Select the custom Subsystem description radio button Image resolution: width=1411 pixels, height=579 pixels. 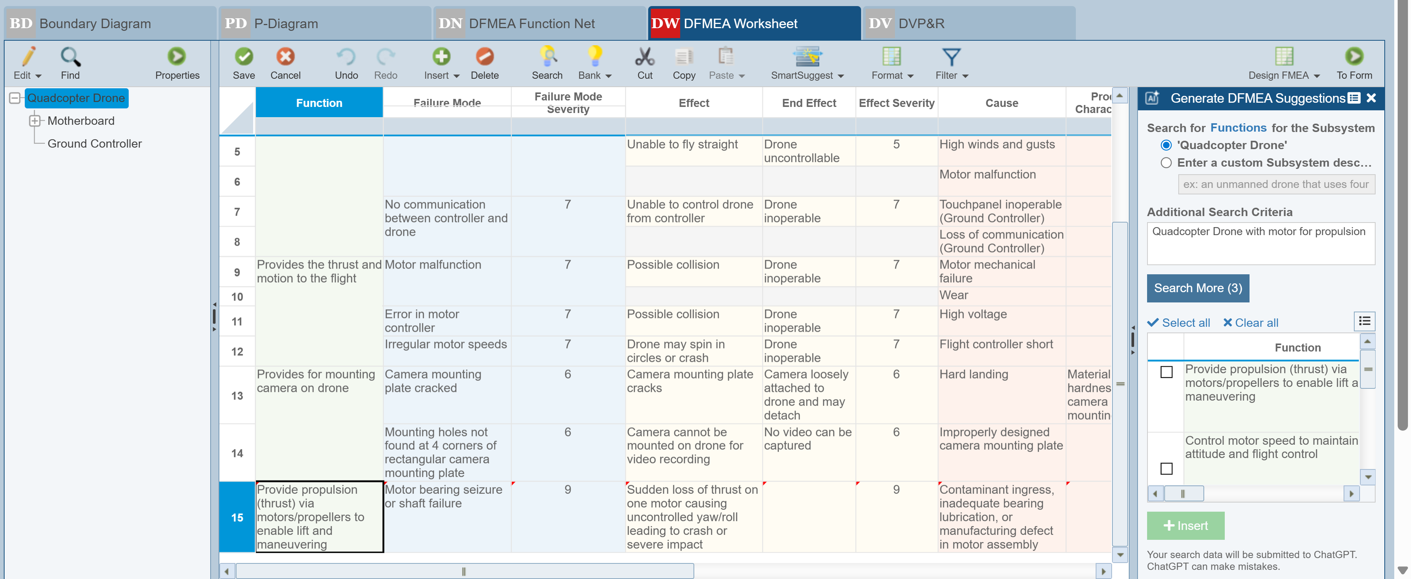(x=1166, y=162)
